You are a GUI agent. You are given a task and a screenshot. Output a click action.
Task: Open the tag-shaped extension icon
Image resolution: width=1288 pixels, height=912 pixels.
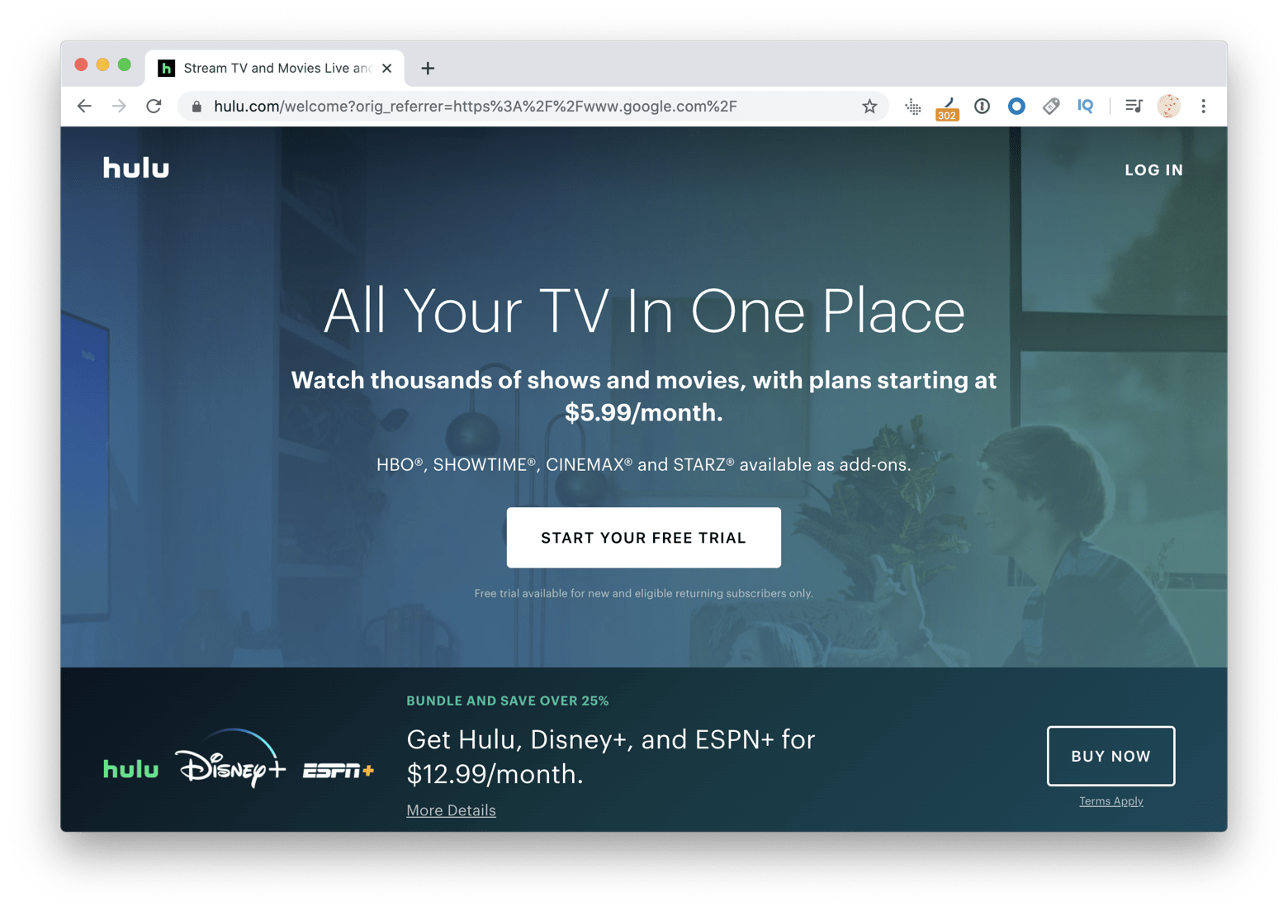click(x=1051, y=106)
